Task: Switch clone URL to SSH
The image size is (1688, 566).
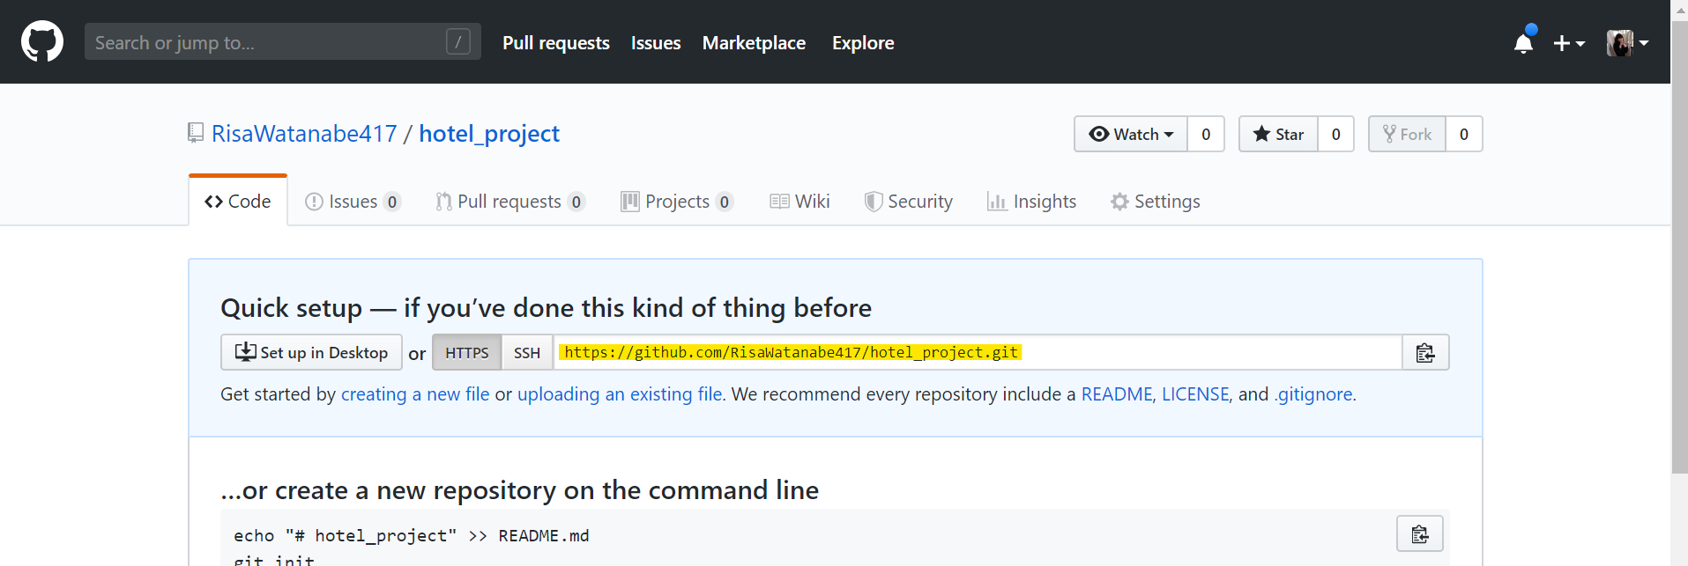Action: point(527,353)
